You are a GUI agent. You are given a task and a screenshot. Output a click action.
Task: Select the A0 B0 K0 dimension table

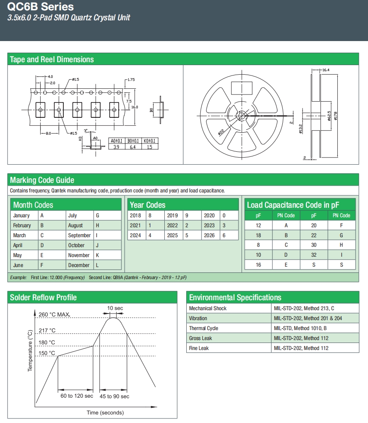pyautogui.click(x=133, y=144)
